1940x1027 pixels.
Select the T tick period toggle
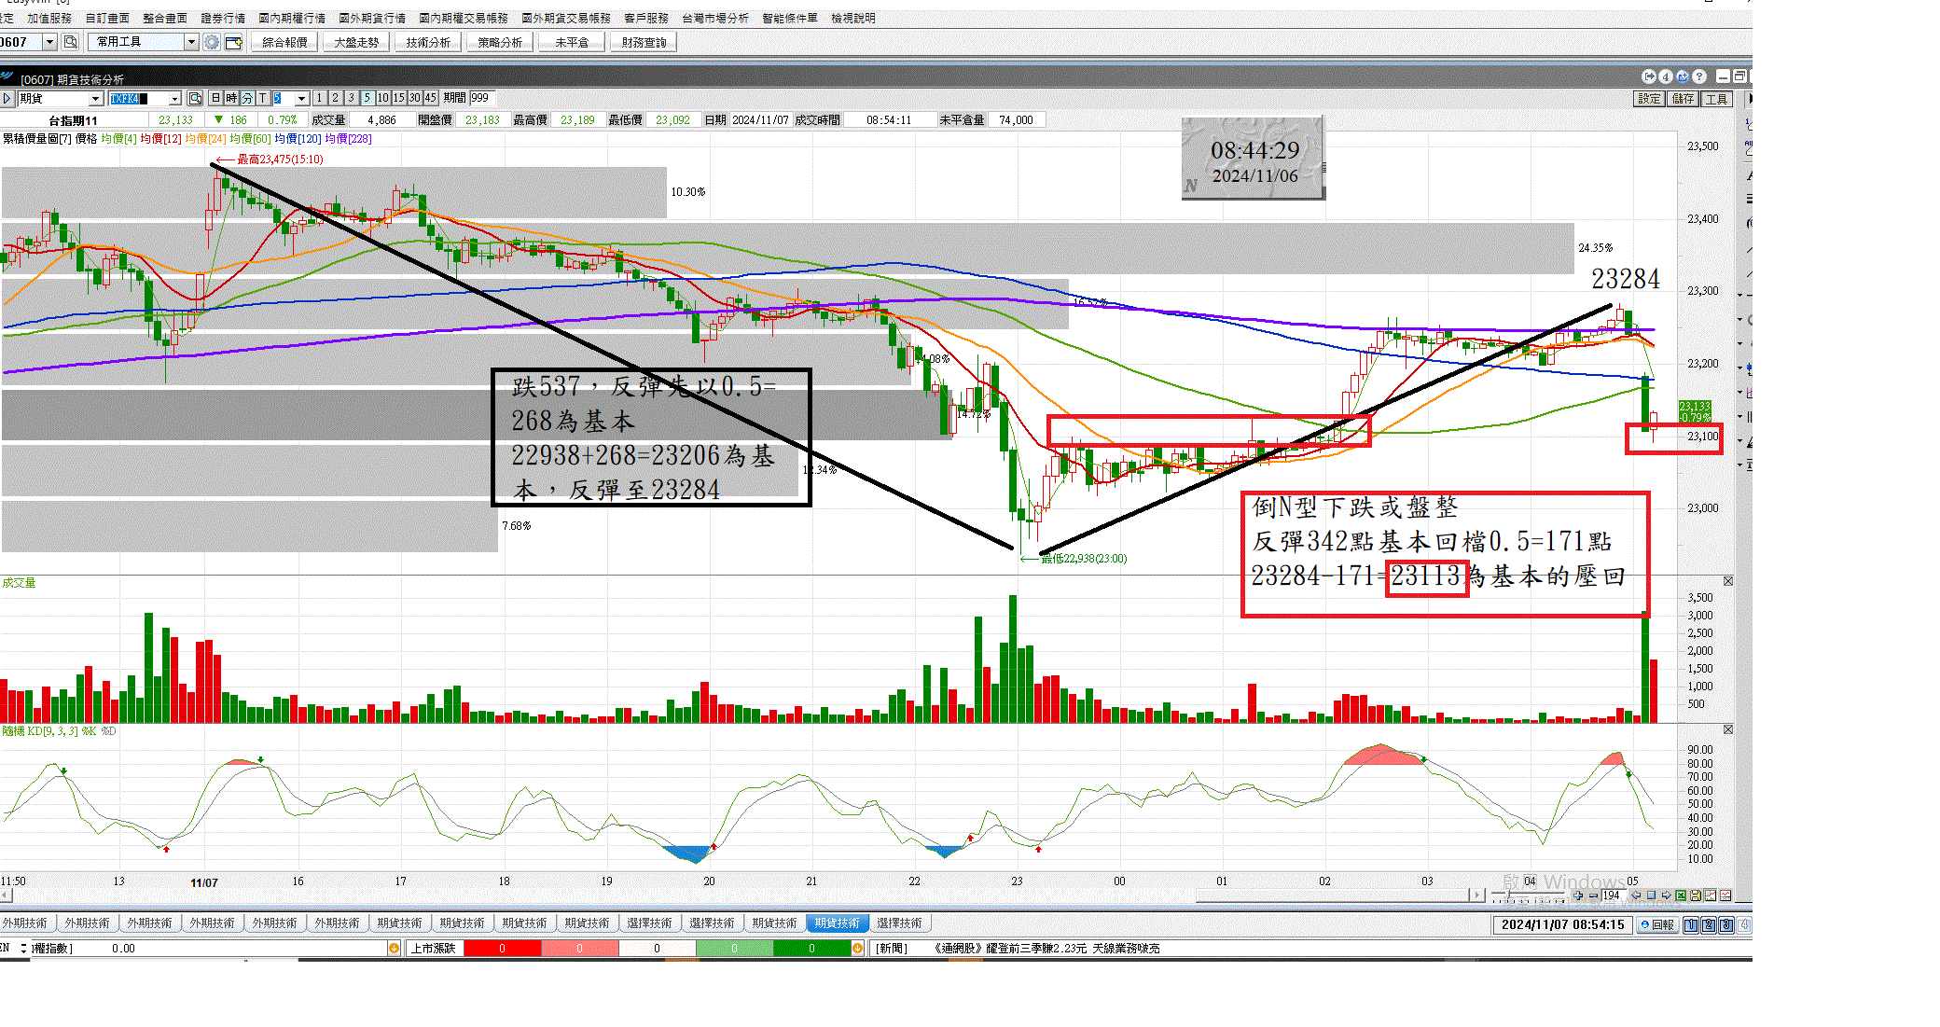pyautogui.click(x=263, y=98)
